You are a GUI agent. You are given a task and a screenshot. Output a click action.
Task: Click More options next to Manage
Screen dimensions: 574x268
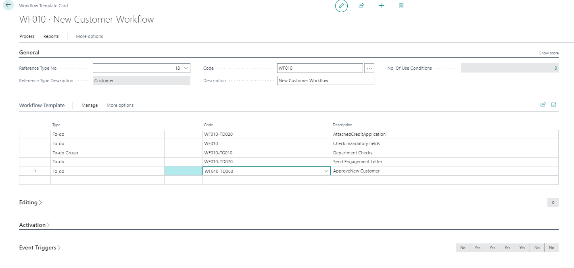click(120, 105)
